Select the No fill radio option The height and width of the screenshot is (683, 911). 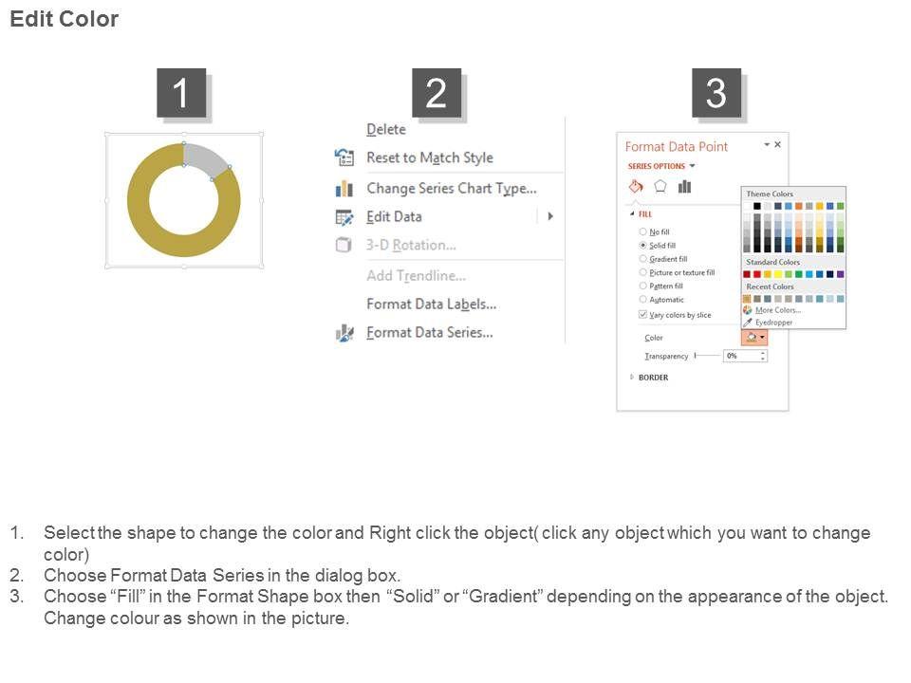[x=642, y=231]
